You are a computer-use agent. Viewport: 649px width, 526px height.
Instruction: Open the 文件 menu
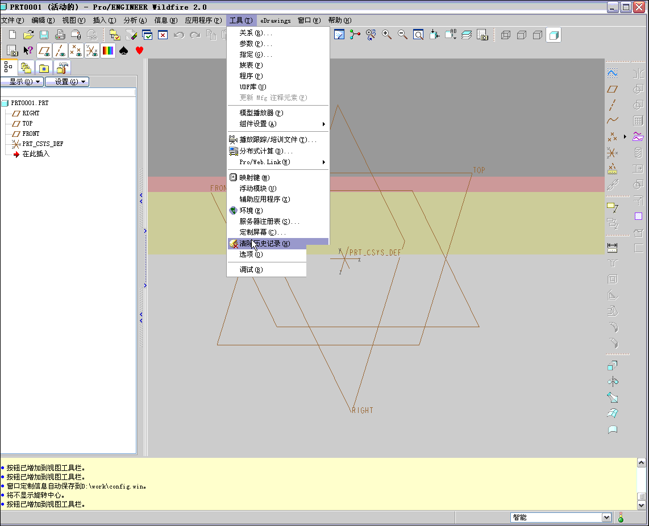(13, 20)
